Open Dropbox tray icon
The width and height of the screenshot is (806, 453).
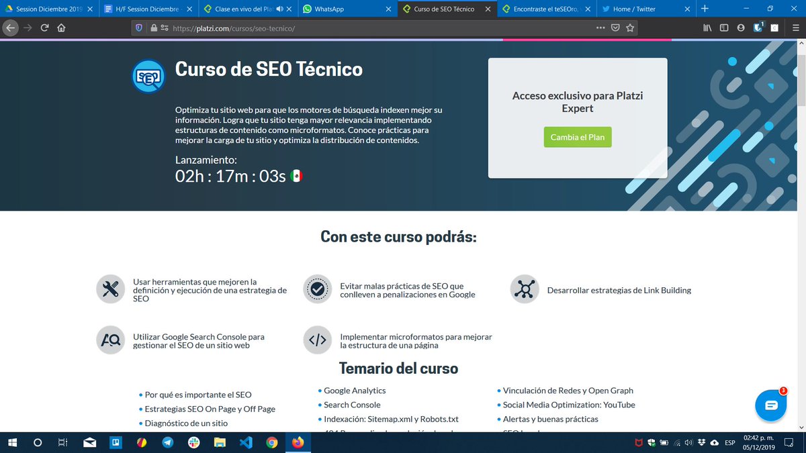(x=701, y=443)
